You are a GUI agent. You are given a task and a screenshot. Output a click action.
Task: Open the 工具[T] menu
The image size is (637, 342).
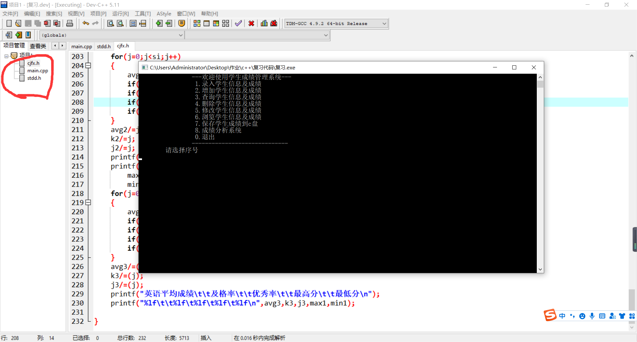click(143, 14)
